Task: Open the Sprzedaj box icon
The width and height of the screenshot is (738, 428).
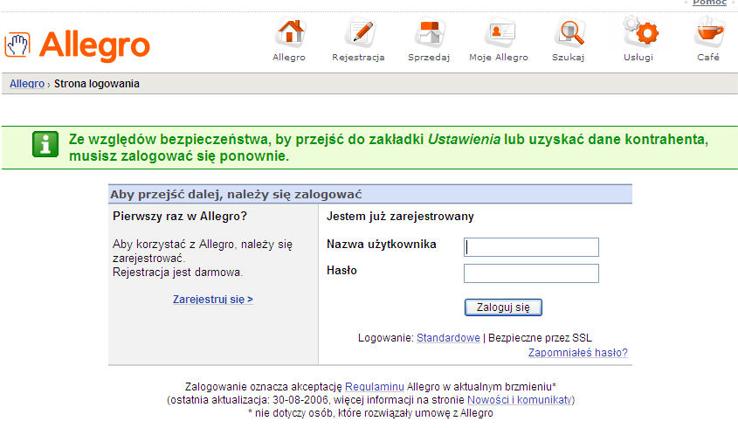Action: pos(429,32)
